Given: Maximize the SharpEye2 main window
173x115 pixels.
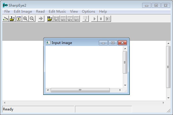Looking at the screenshot, I should tap(156, 5).
